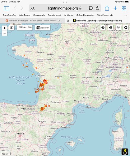Click the Rennes city label
The image size is (130, 156).
pyautogui.click(x=40, y=52)
